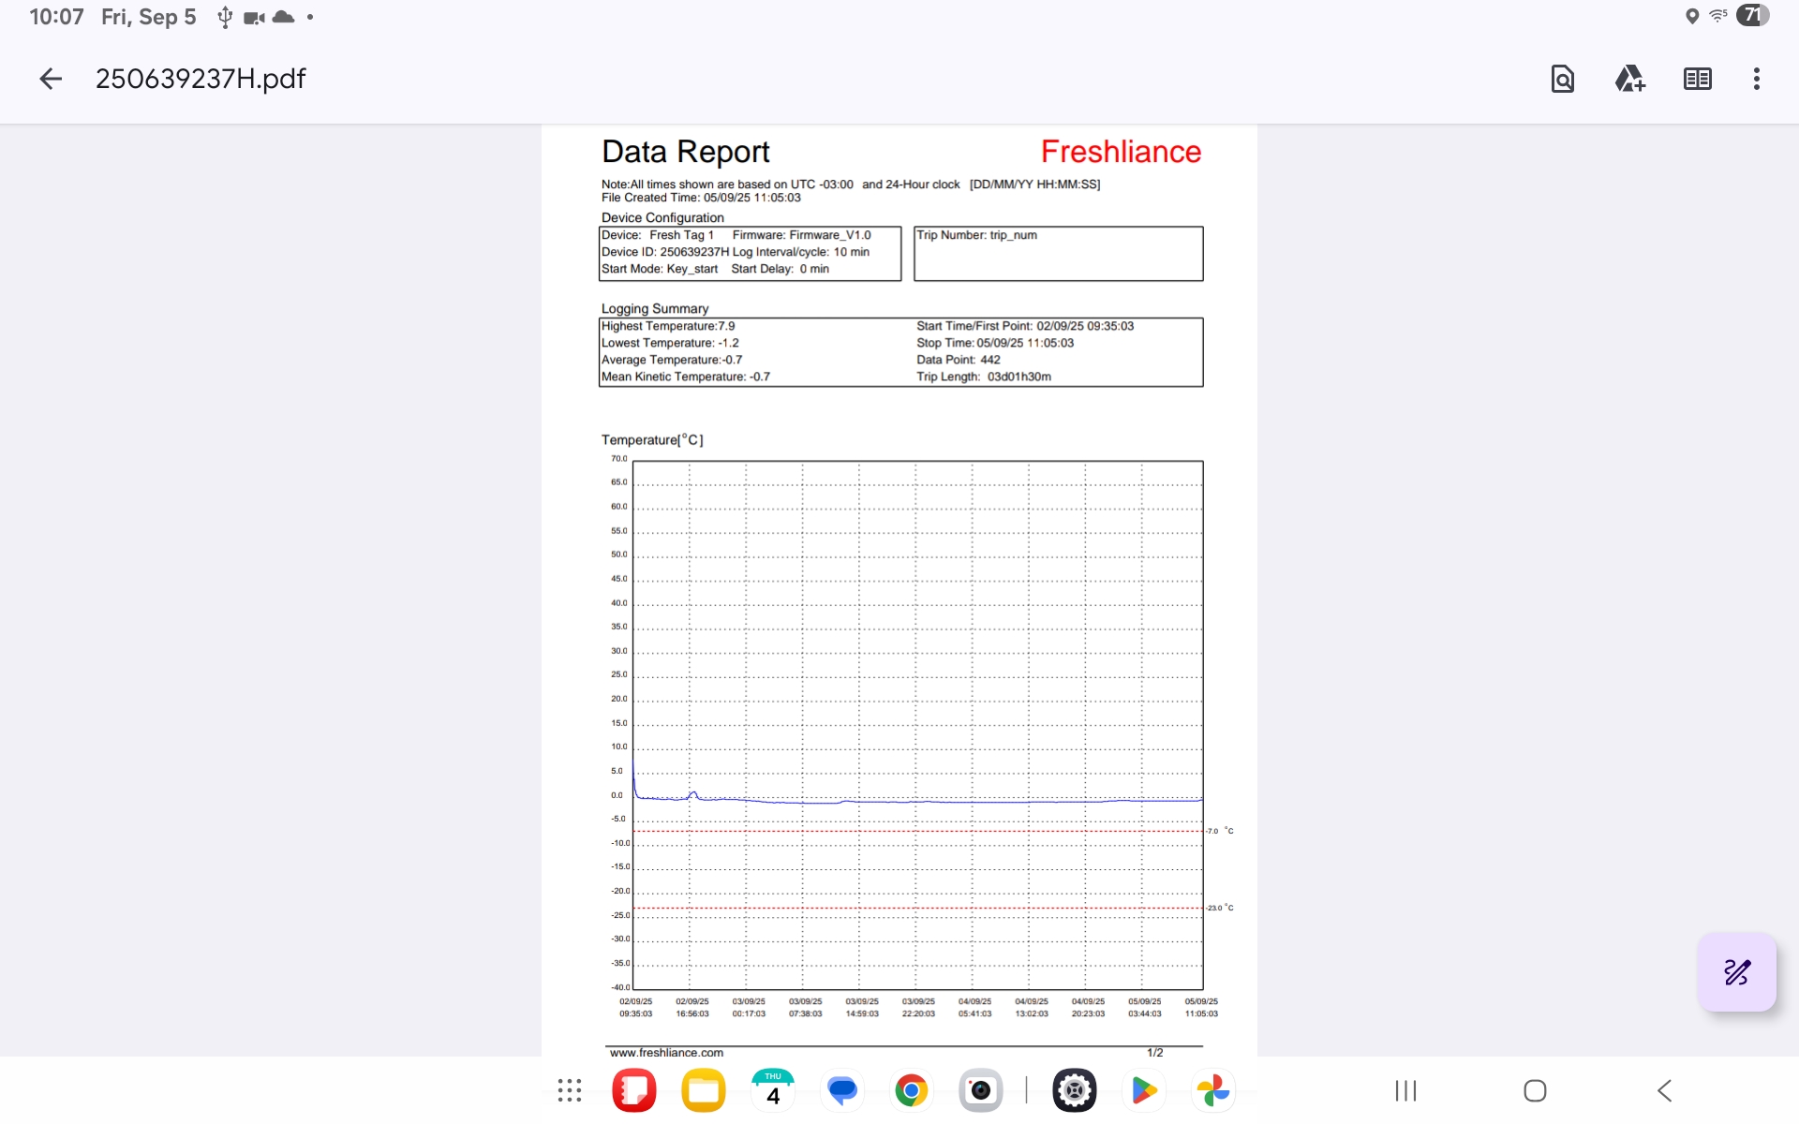This screenshot has width=1799, height=1124.
Task: Open the app drawer grid icon
Action: click(570, 1090)
